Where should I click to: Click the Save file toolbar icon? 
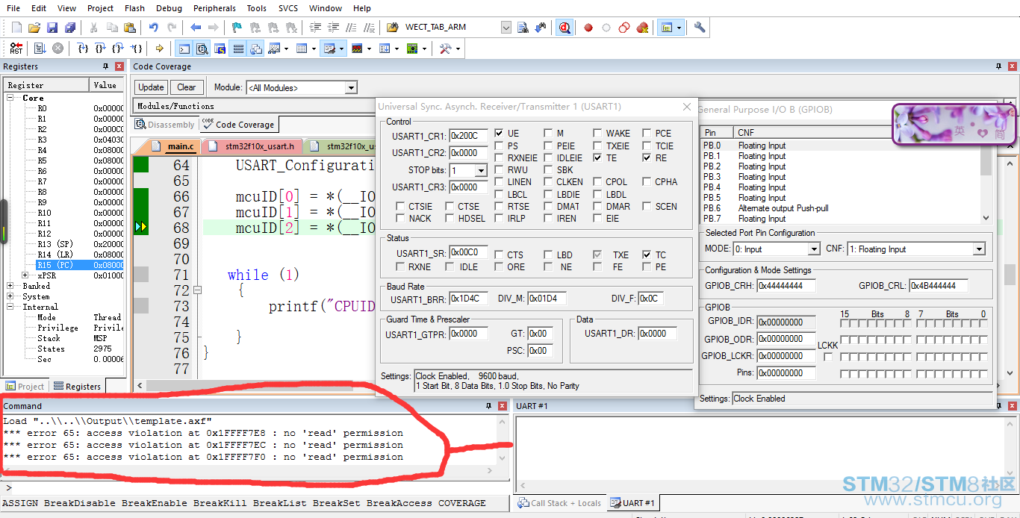coord(52,28)
